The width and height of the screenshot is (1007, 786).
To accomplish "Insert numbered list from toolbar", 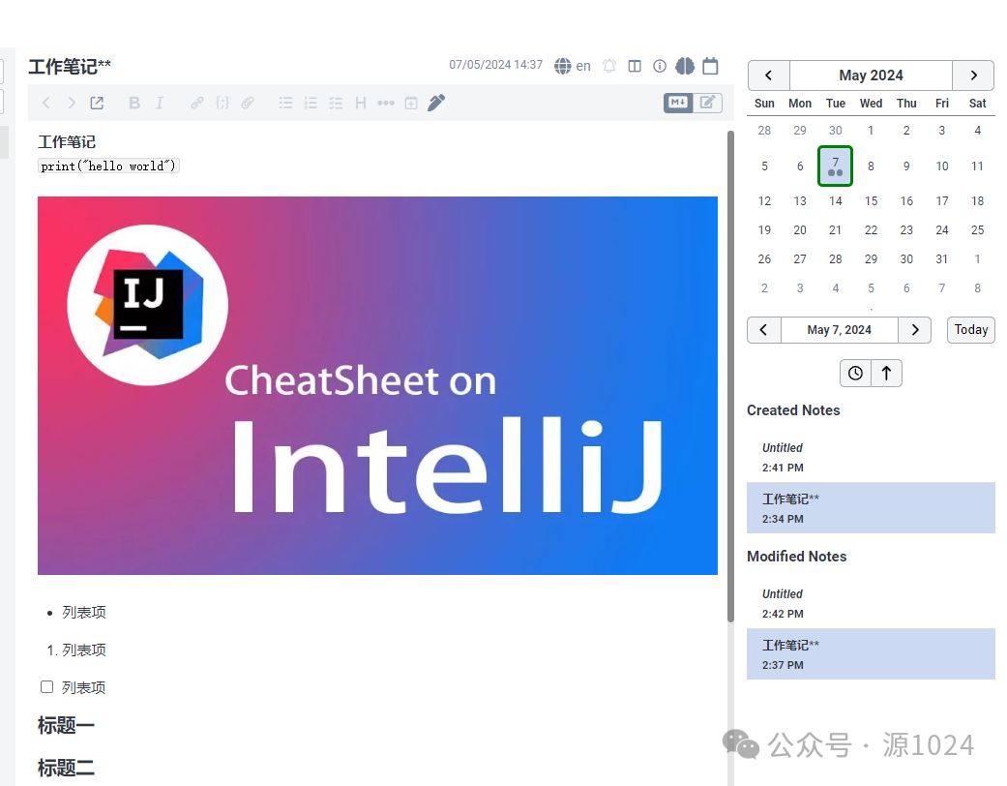I will point(311,103).
